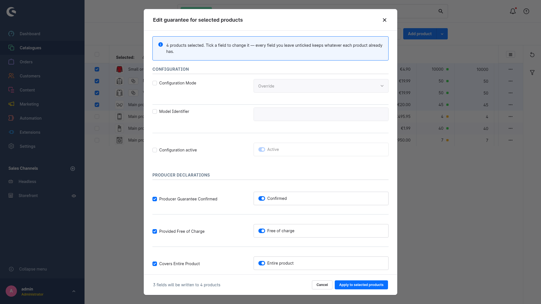This screenshot has height=304, width=541.
Task: Click the search magnifier icon
Action: [x=441, y=11]
